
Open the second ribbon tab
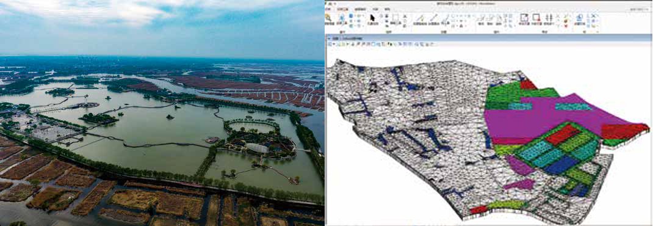coord(343,9)
